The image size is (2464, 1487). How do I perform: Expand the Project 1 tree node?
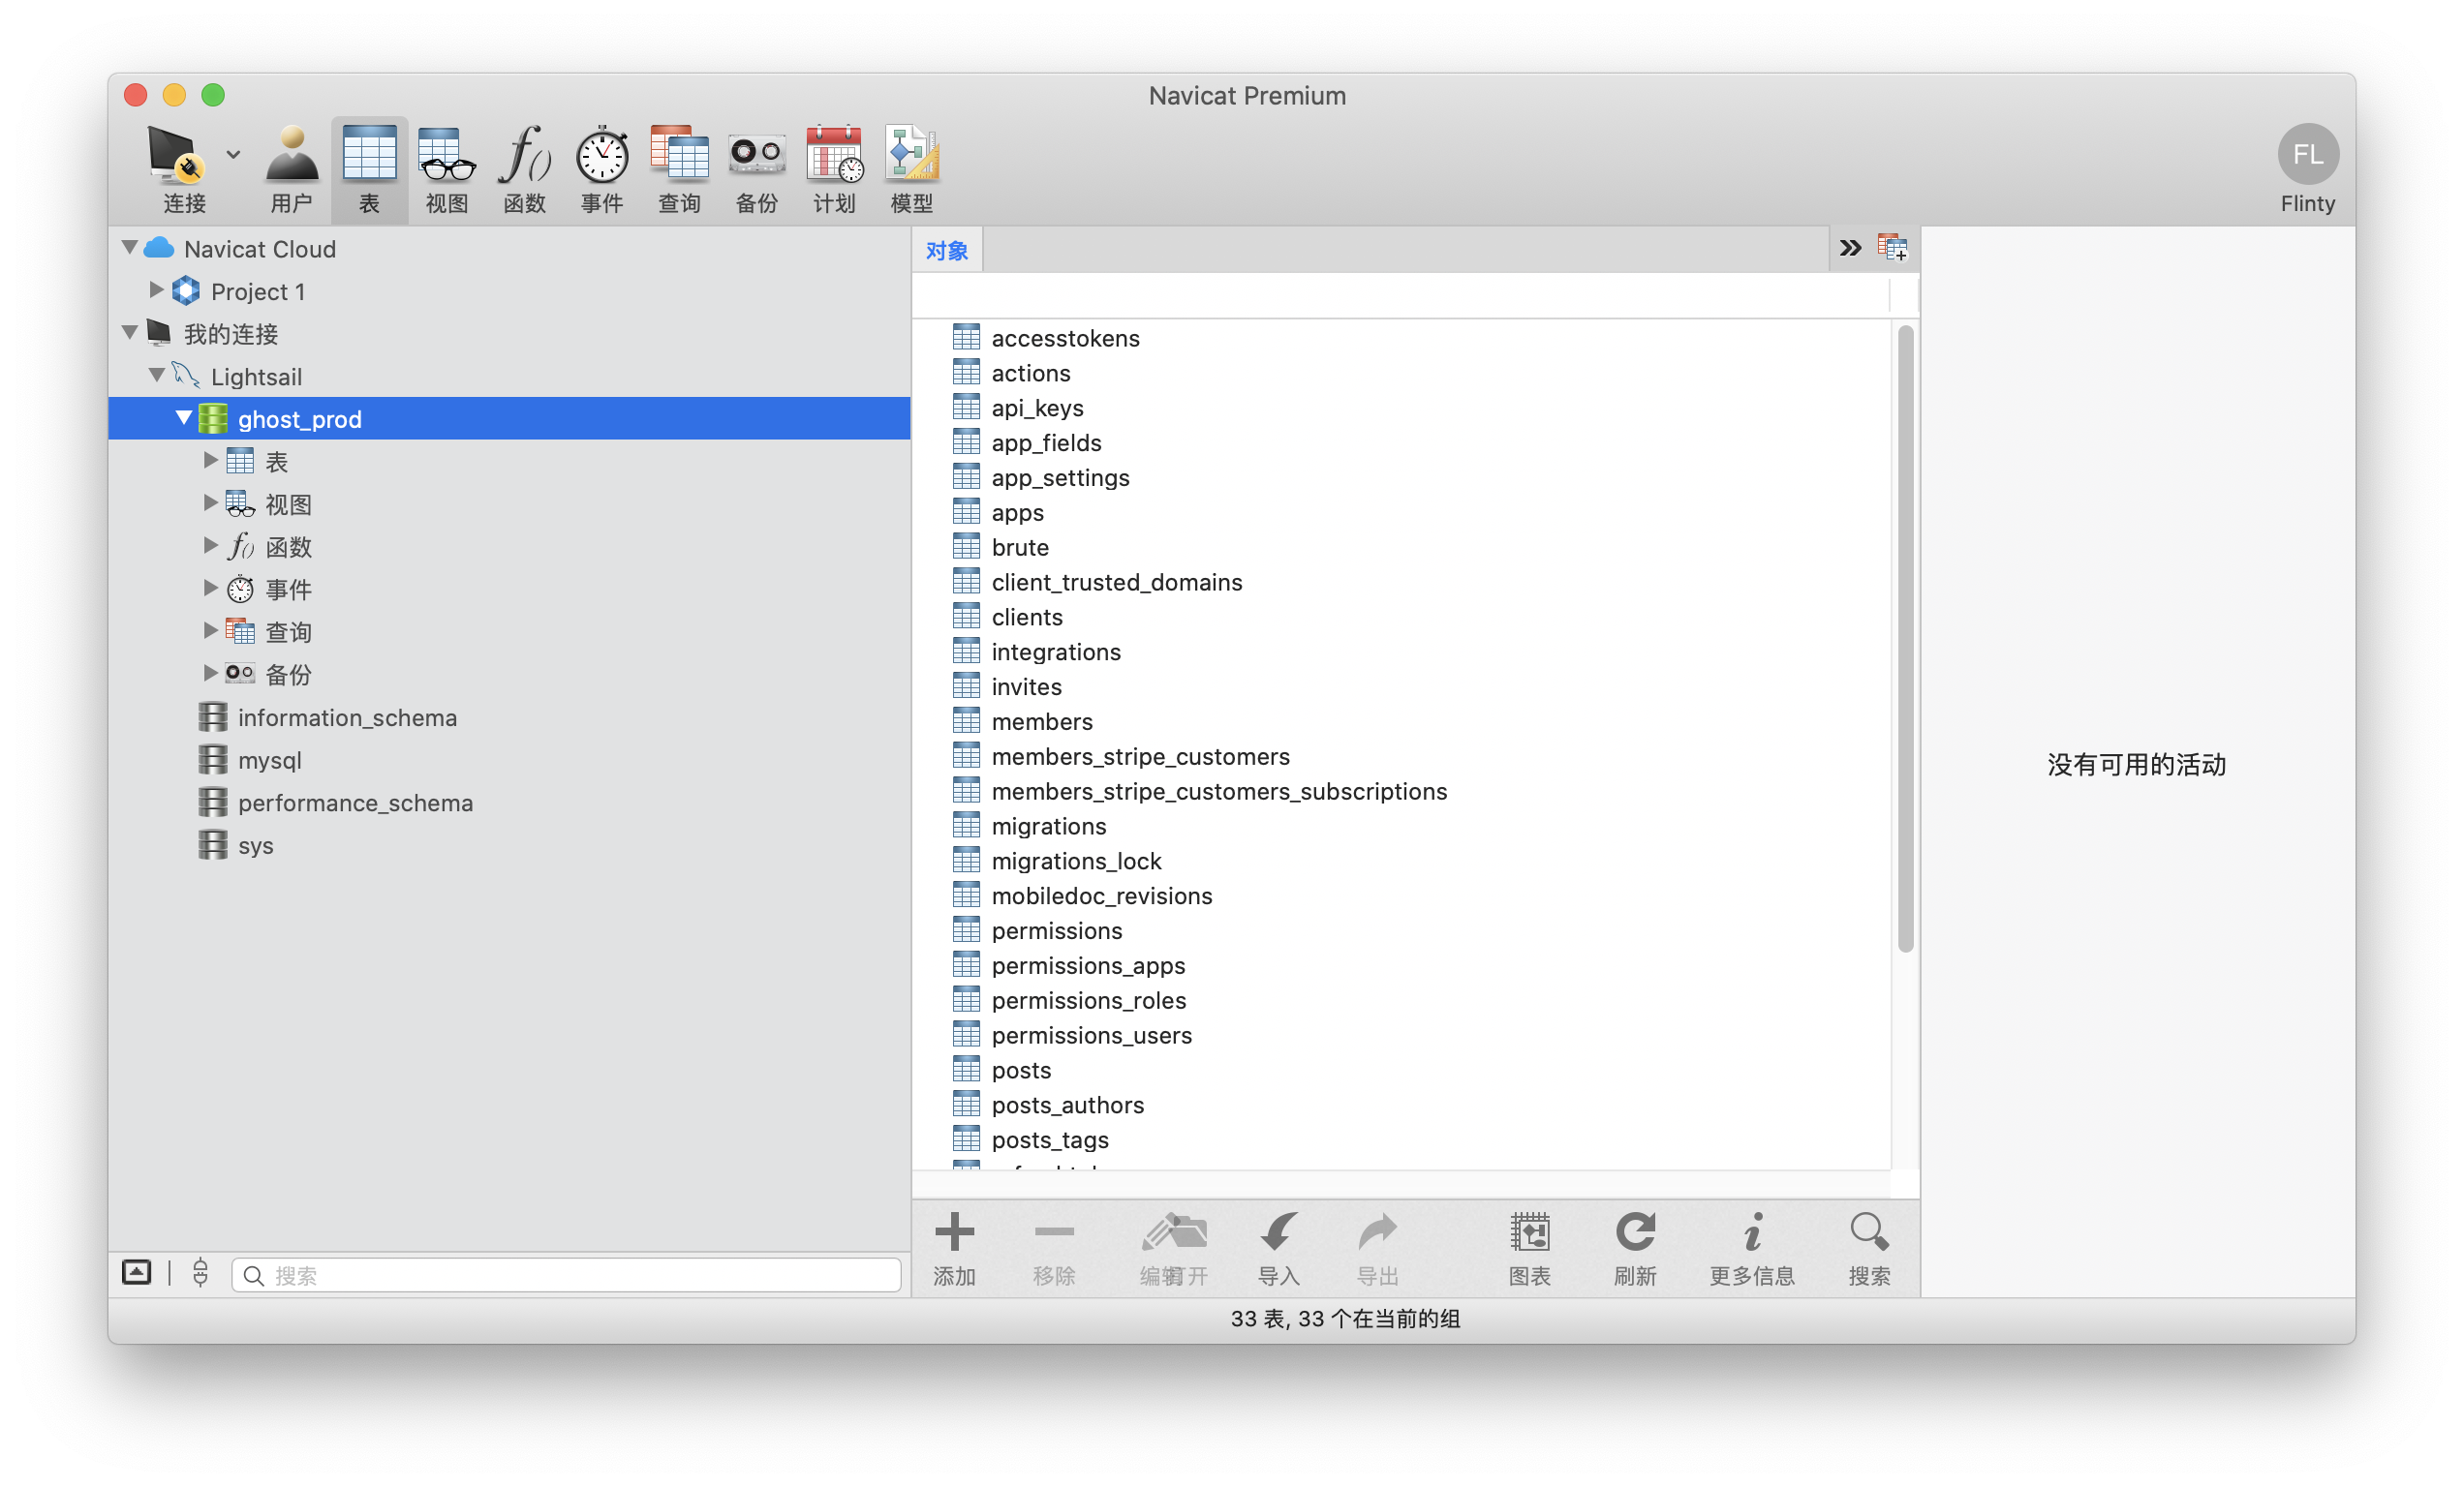click(x=156, y=289)
